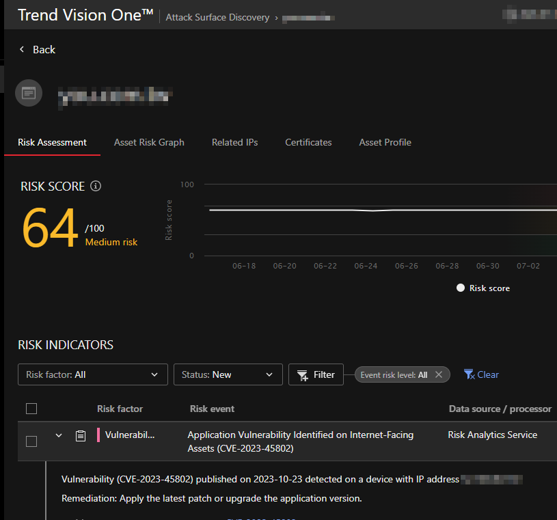Click the Filter button

point(316,374)
